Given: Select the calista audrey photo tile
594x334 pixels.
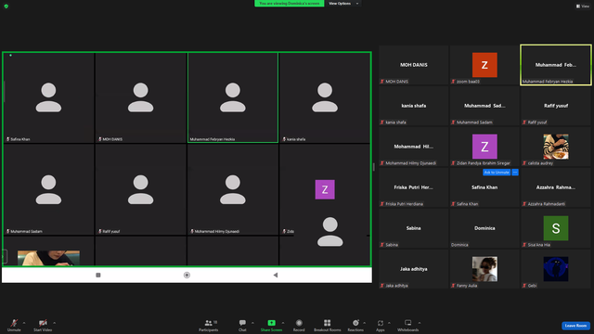Looking at the screenshot, I should pos(556,147).
